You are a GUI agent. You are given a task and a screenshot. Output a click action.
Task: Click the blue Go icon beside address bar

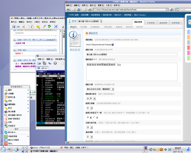point(171,10)
